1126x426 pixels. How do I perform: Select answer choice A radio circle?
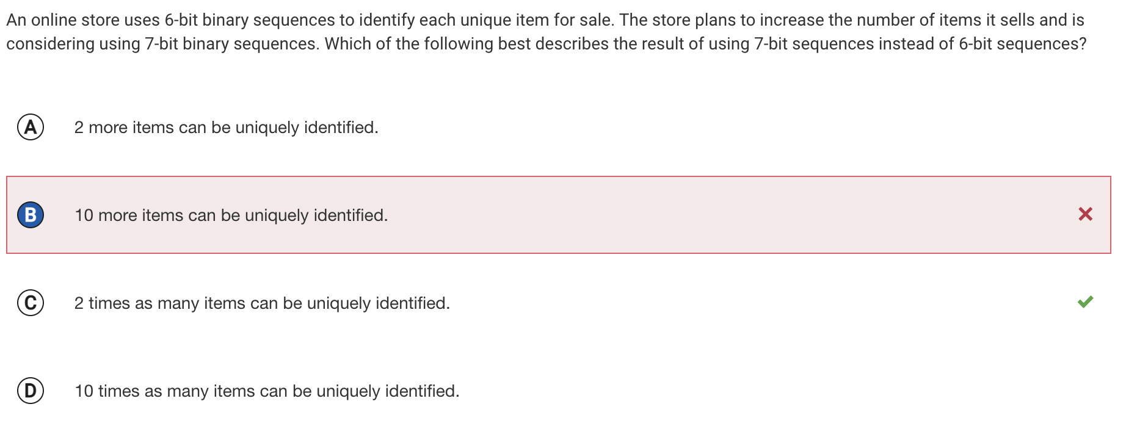point(31,127)
